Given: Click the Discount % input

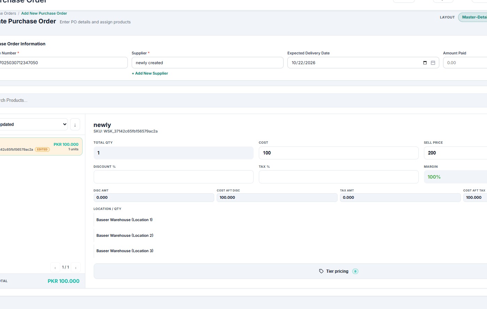Looking at the screenshot, I should (x=173, y=177).
